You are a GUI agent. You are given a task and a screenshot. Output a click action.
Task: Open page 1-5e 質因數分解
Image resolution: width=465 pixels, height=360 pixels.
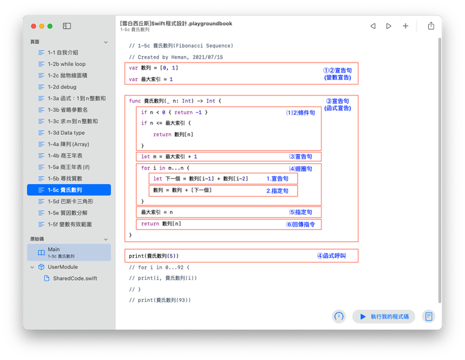(69, 213)
